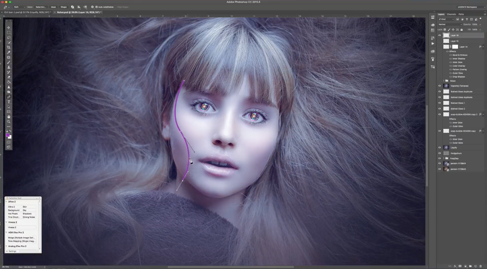Uncheck Auto Add/Delete checkbox
487x269 pixels.
point(96,7)
